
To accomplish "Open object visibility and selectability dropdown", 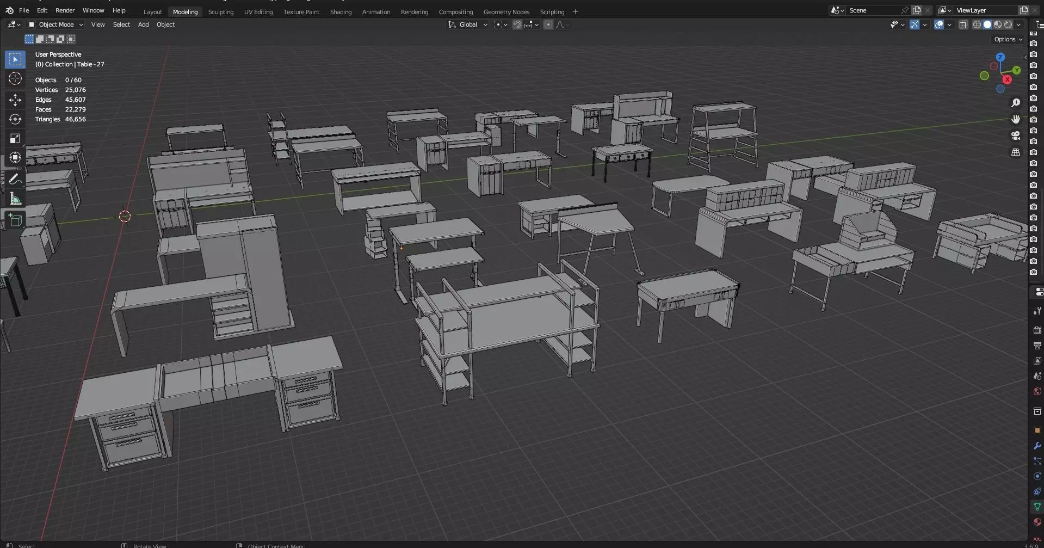I will (897, 24).
